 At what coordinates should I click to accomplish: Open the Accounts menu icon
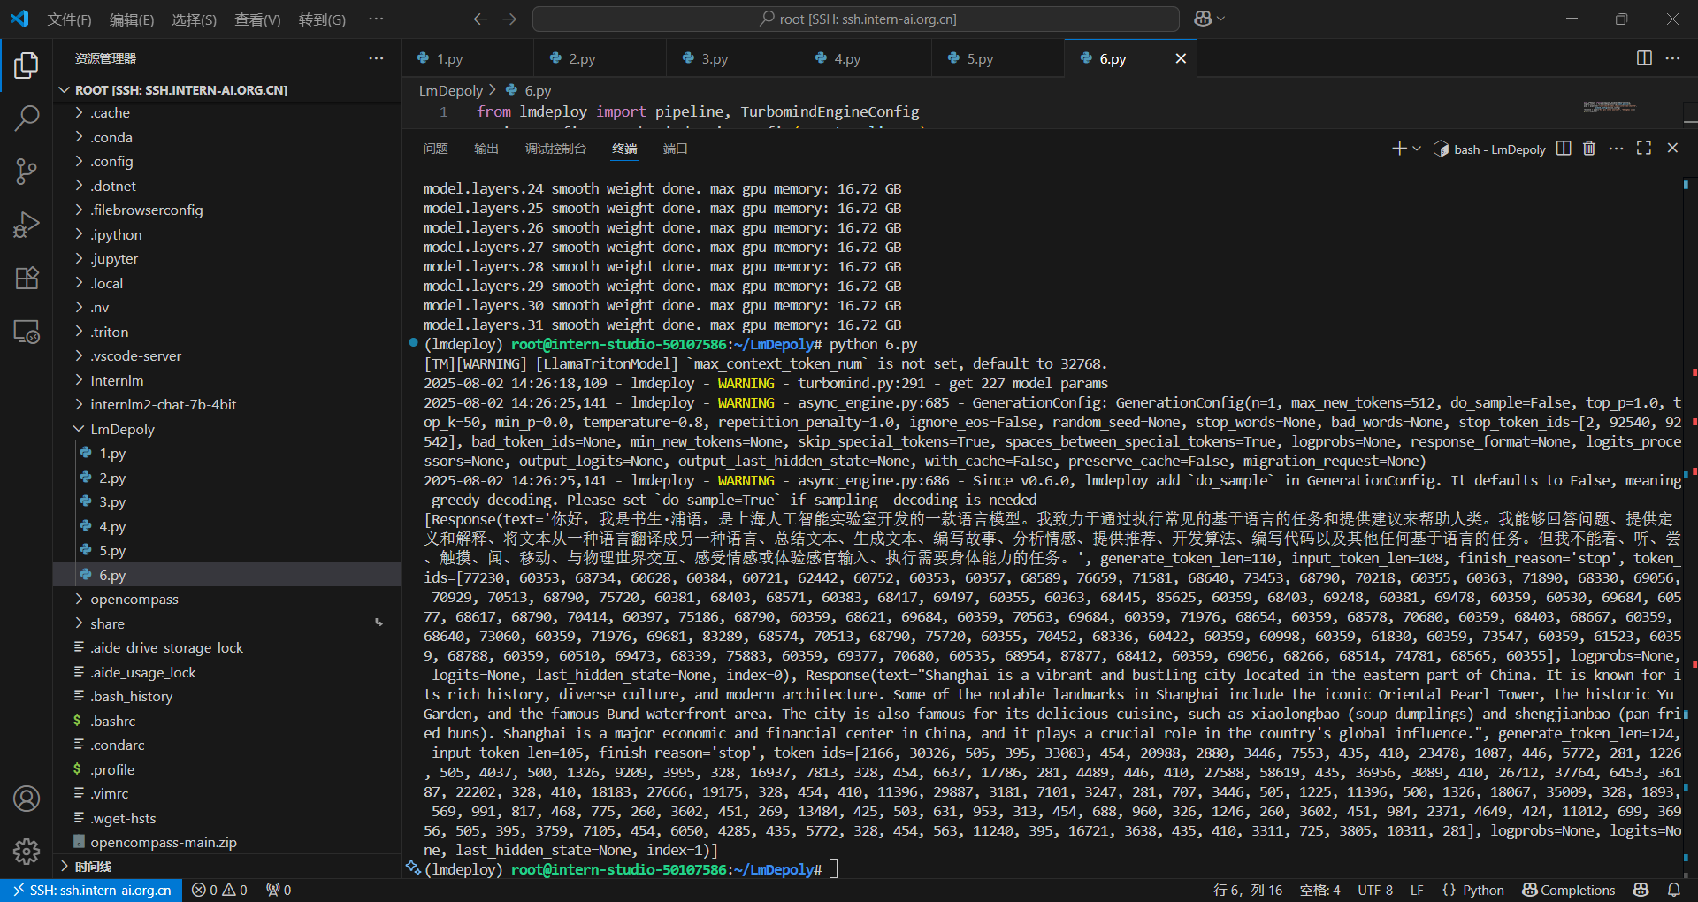[27, 799]
